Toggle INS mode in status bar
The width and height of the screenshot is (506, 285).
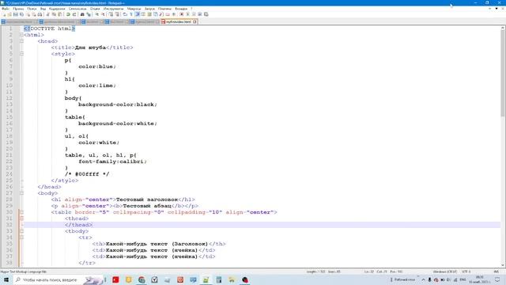pyautogui.click(x=496, y=272)
